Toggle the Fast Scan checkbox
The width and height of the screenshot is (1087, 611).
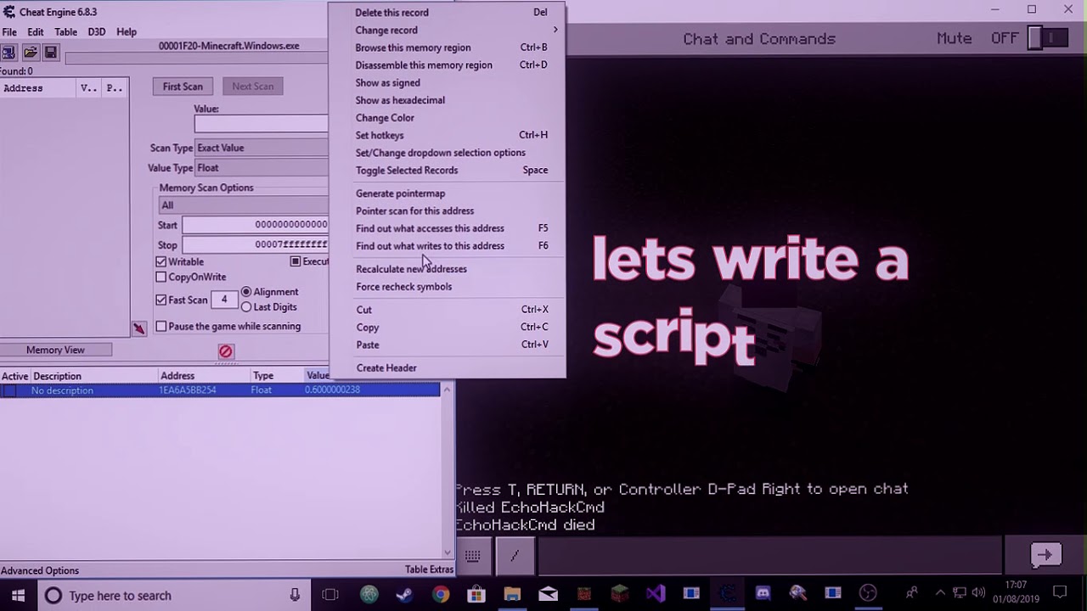(x=161, y=300)
